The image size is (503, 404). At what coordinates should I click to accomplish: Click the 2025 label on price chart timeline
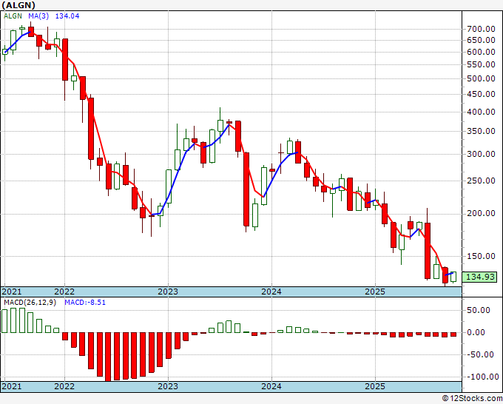tap(375, 292)
